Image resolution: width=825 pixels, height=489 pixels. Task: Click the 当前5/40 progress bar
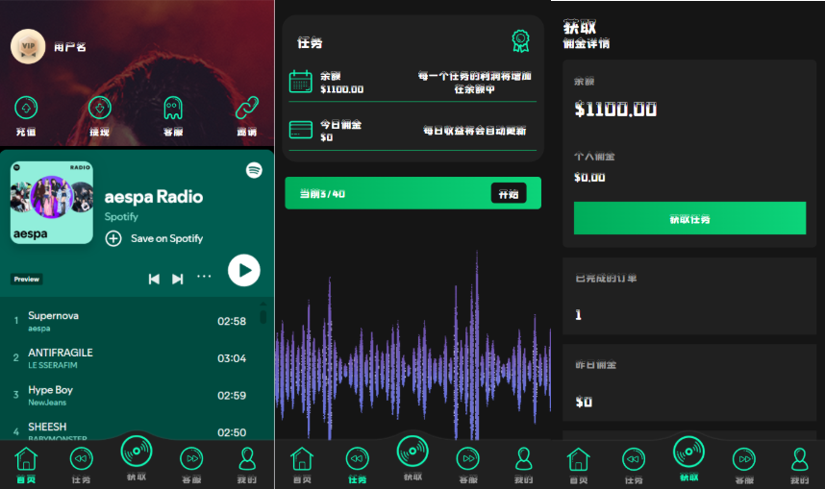coord(413,193)
